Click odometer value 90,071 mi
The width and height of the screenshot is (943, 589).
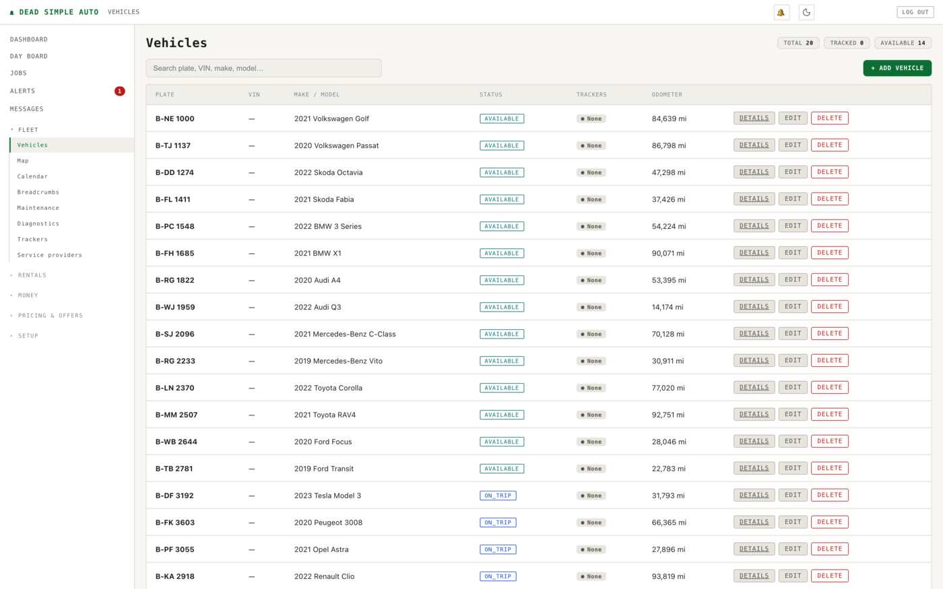point(668,253)
